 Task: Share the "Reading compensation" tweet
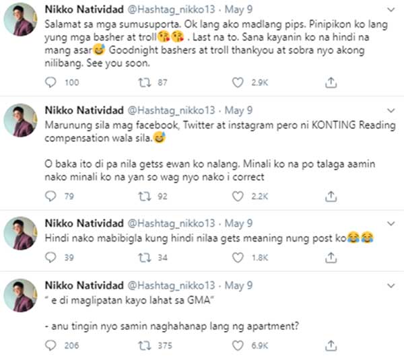tap(331, 196)
